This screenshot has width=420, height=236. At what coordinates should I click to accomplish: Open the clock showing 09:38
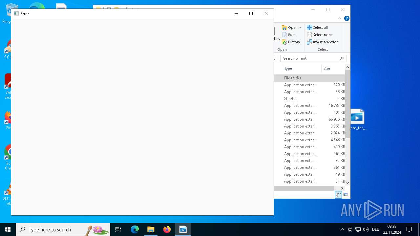coord(392,229)
